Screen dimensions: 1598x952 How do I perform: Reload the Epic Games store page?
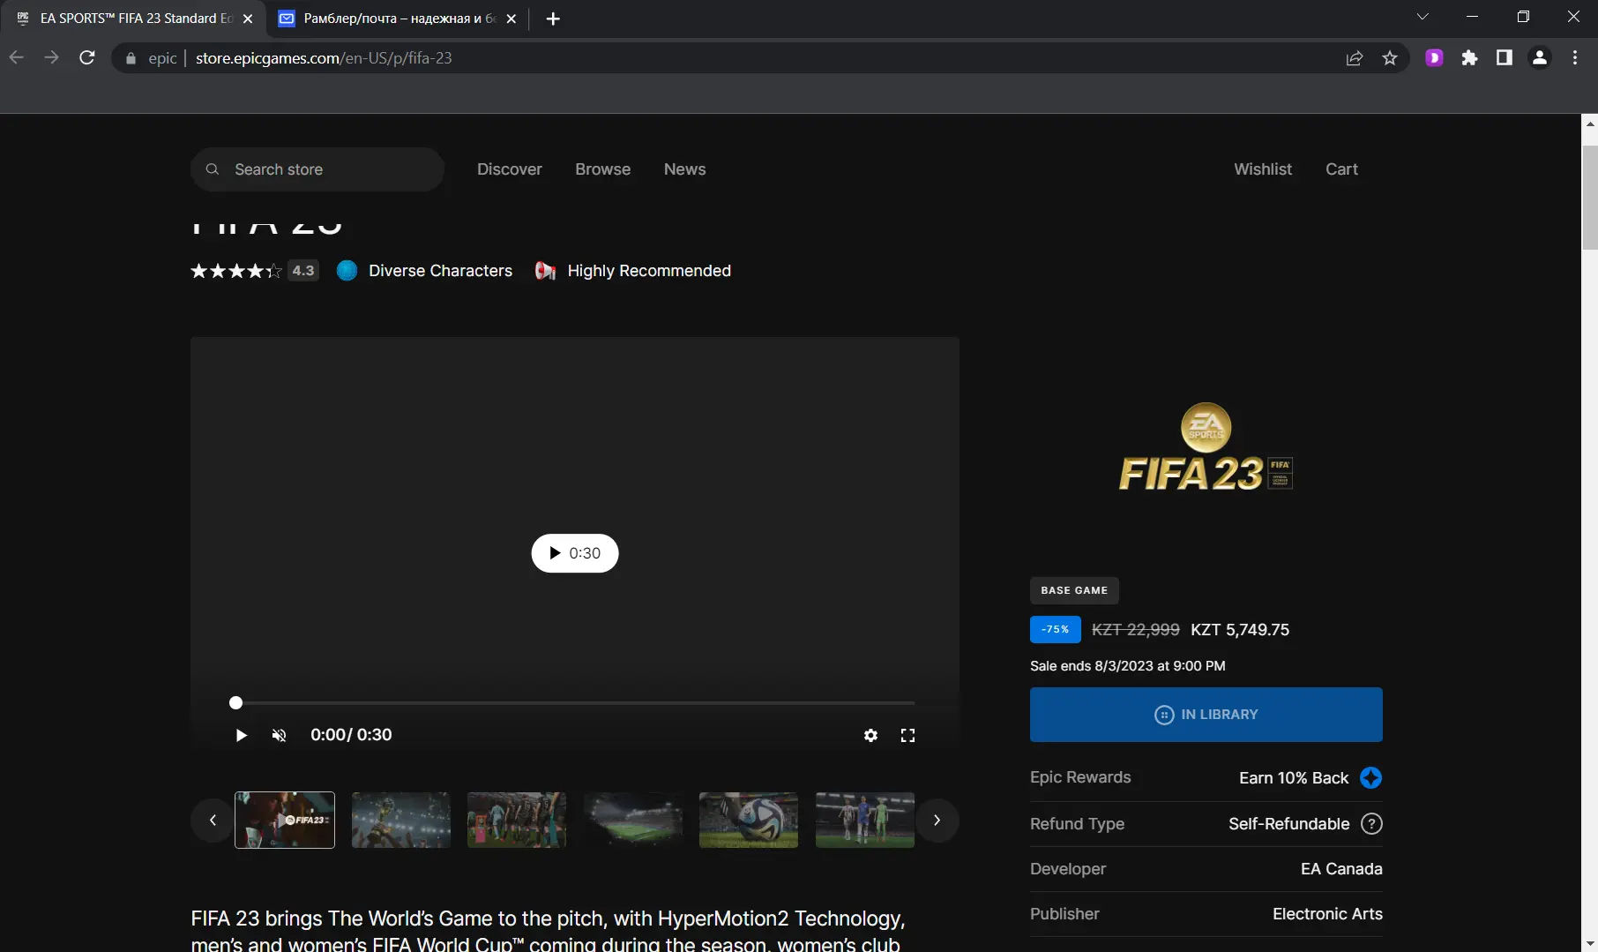point(86,57)
